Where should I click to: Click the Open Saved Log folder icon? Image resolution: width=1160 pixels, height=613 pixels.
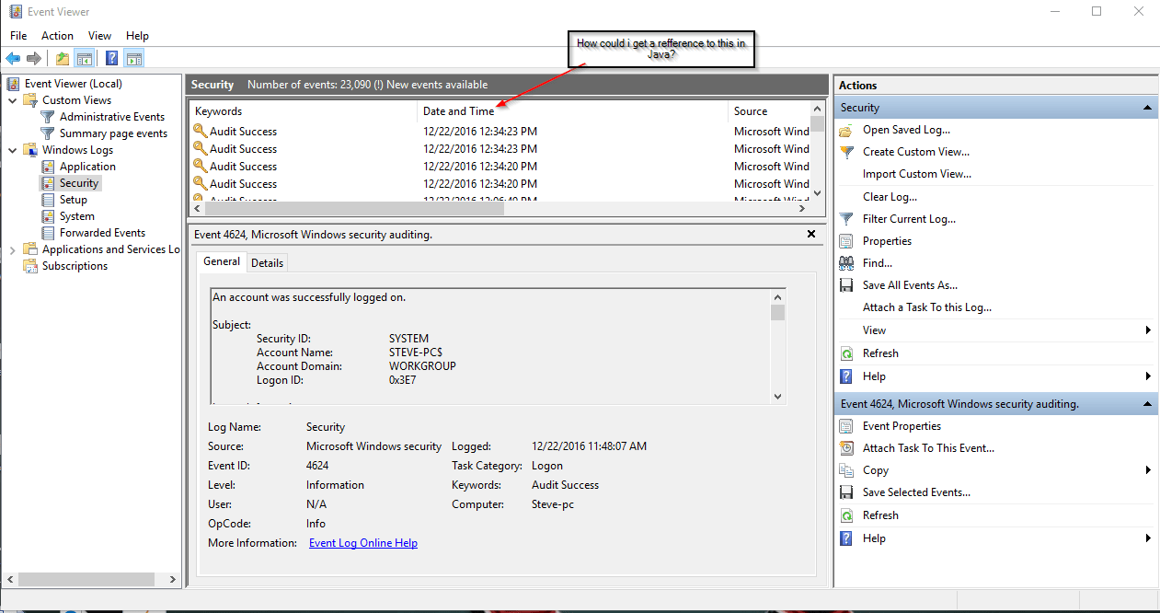[846, 130]
